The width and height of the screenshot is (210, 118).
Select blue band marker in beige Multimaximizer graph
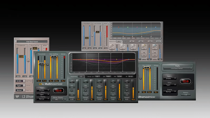pyautogui.click(x=156, y=27)
